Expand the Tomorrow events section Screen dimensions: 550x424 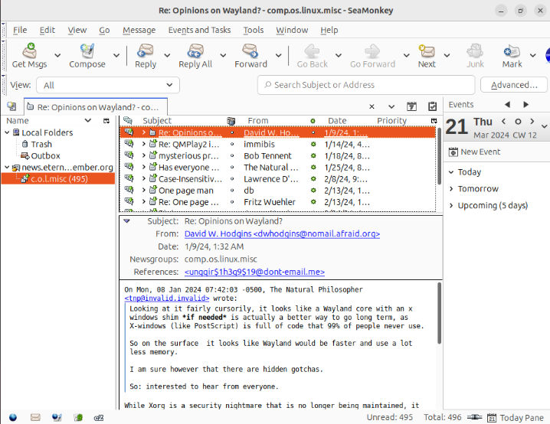(x=451, y=188)
